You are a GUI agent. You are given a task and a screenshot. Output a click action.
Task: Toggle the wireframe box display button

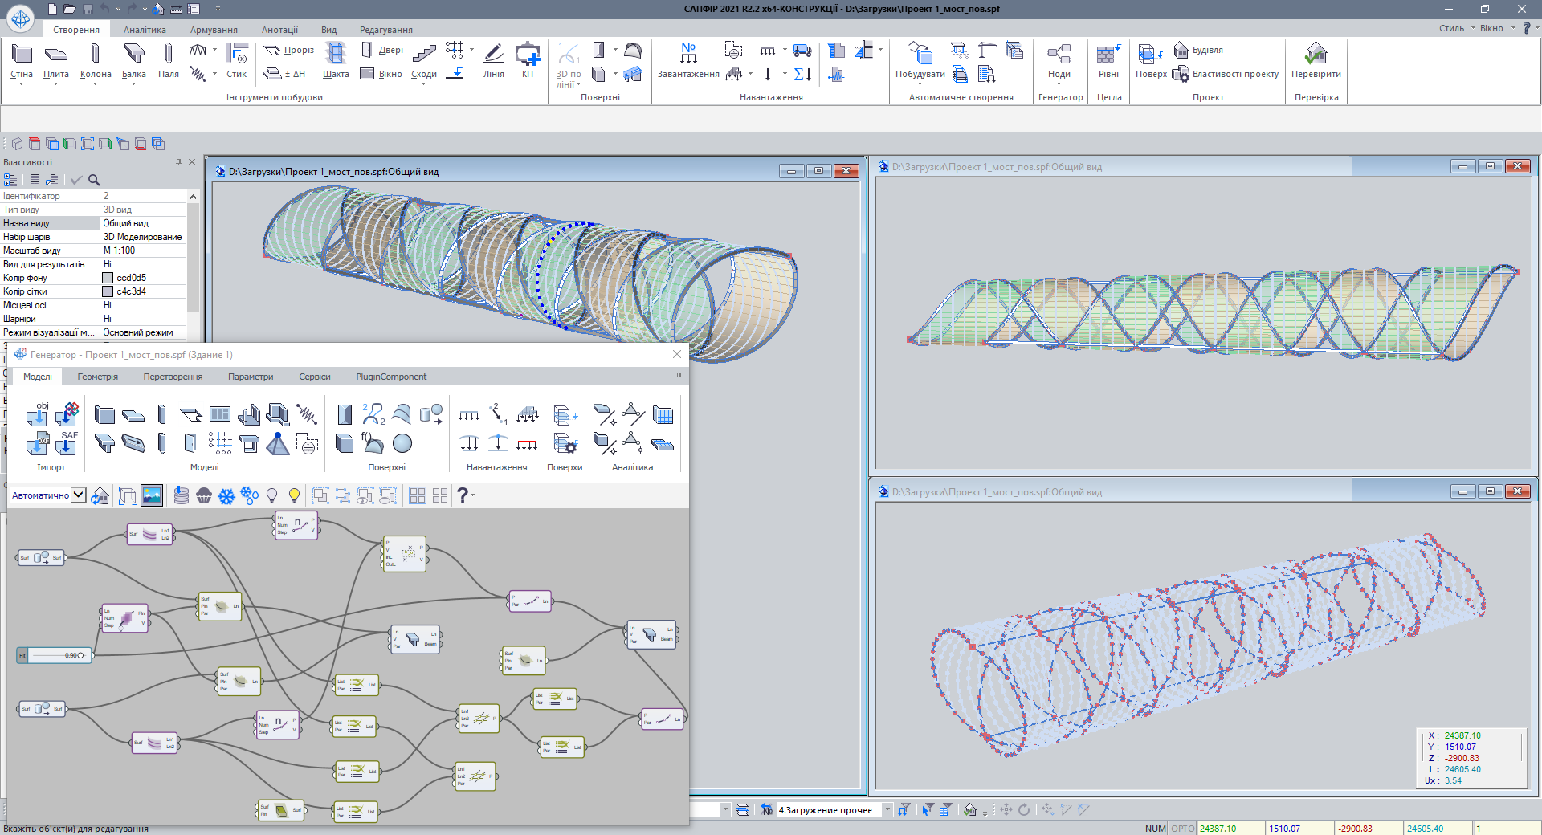pyautogui.click(x=128, y=495)
